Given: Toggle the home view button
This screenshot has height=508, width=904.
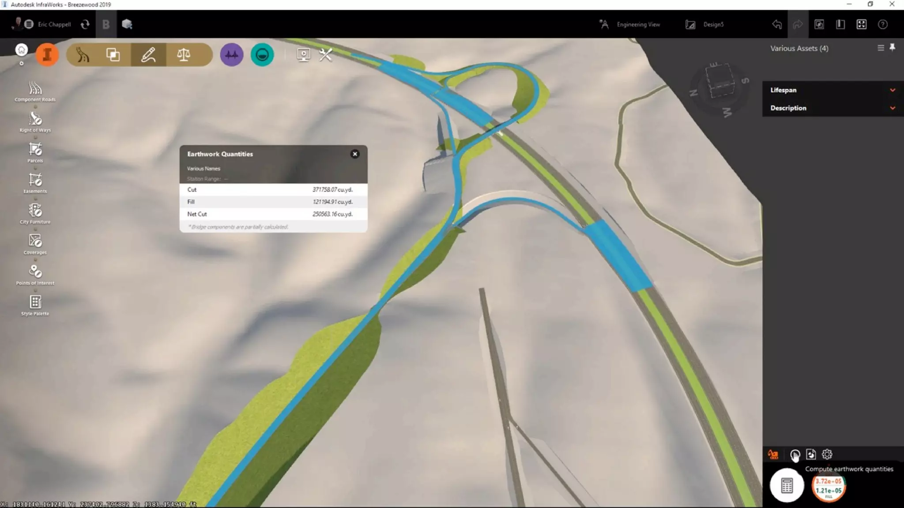Looking at the screenshot, I should 21,50.
